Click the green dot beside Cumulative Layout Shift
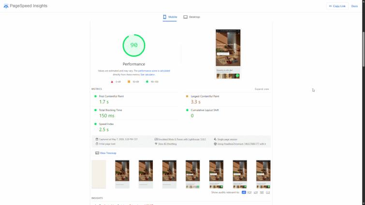Screen dimensions: 365x205 (x=187, y=110)
